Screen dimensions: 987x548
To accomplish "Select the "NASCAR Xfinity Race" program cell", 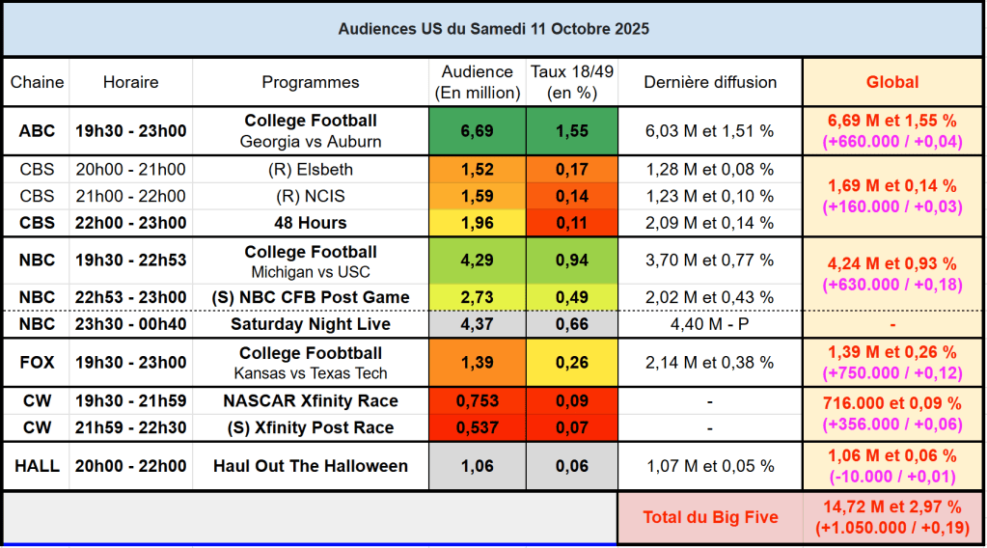I will coord(311,401).
